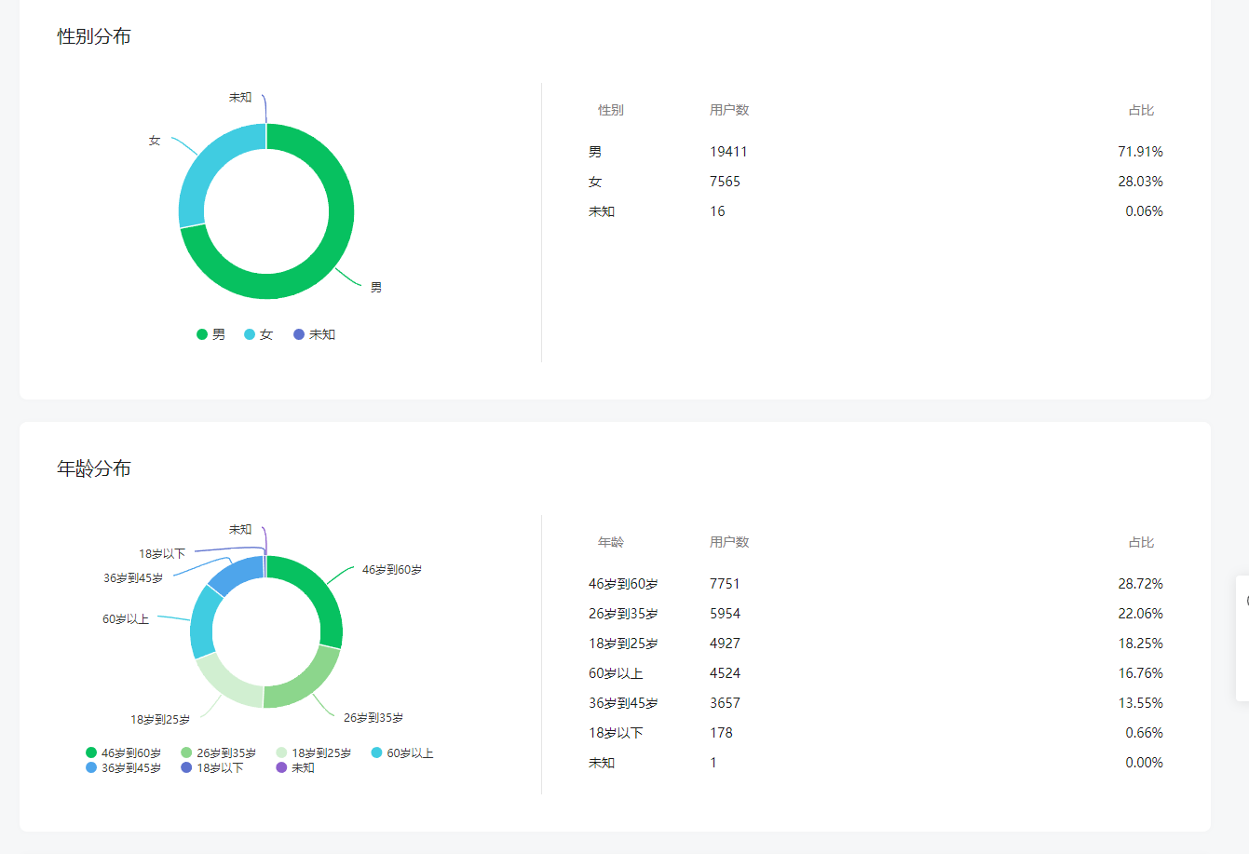Click user count 3657
The width and height of the screenshot is (1249, 854).
pos(725,703)
